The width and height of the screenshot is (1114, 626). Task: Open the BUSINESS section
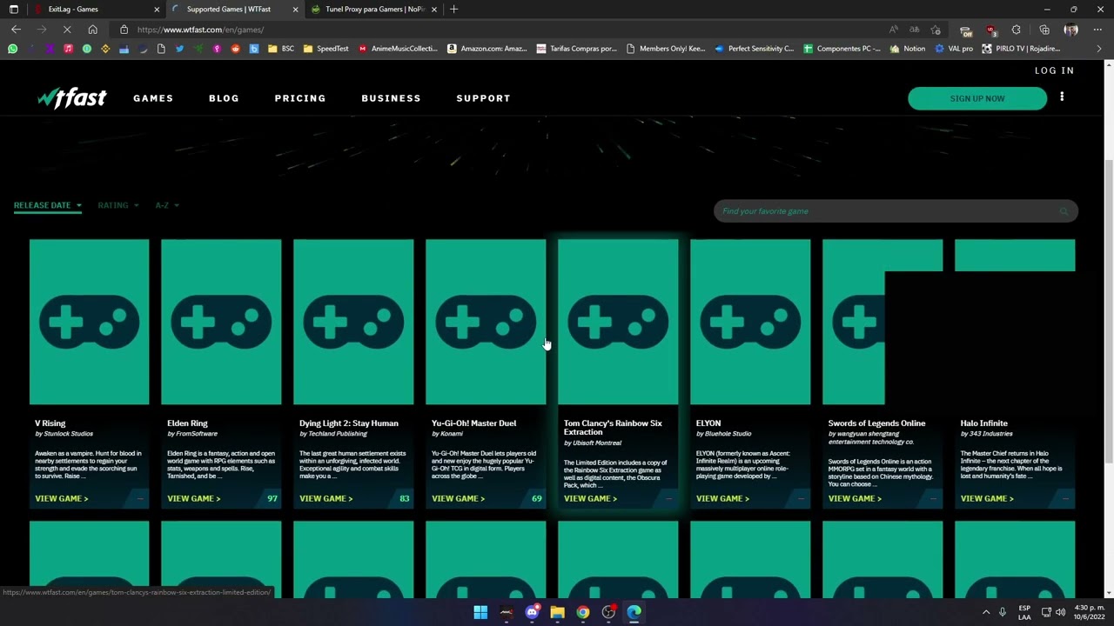pyautogui.click(x=391, y=98)
